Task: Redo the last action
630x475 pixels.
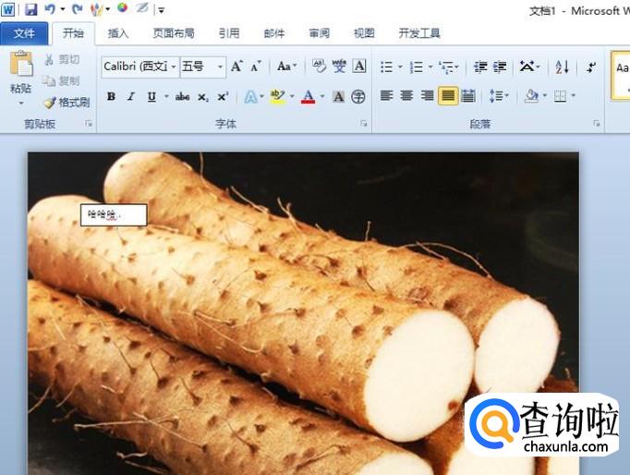Action: click(x=78, y=9)
